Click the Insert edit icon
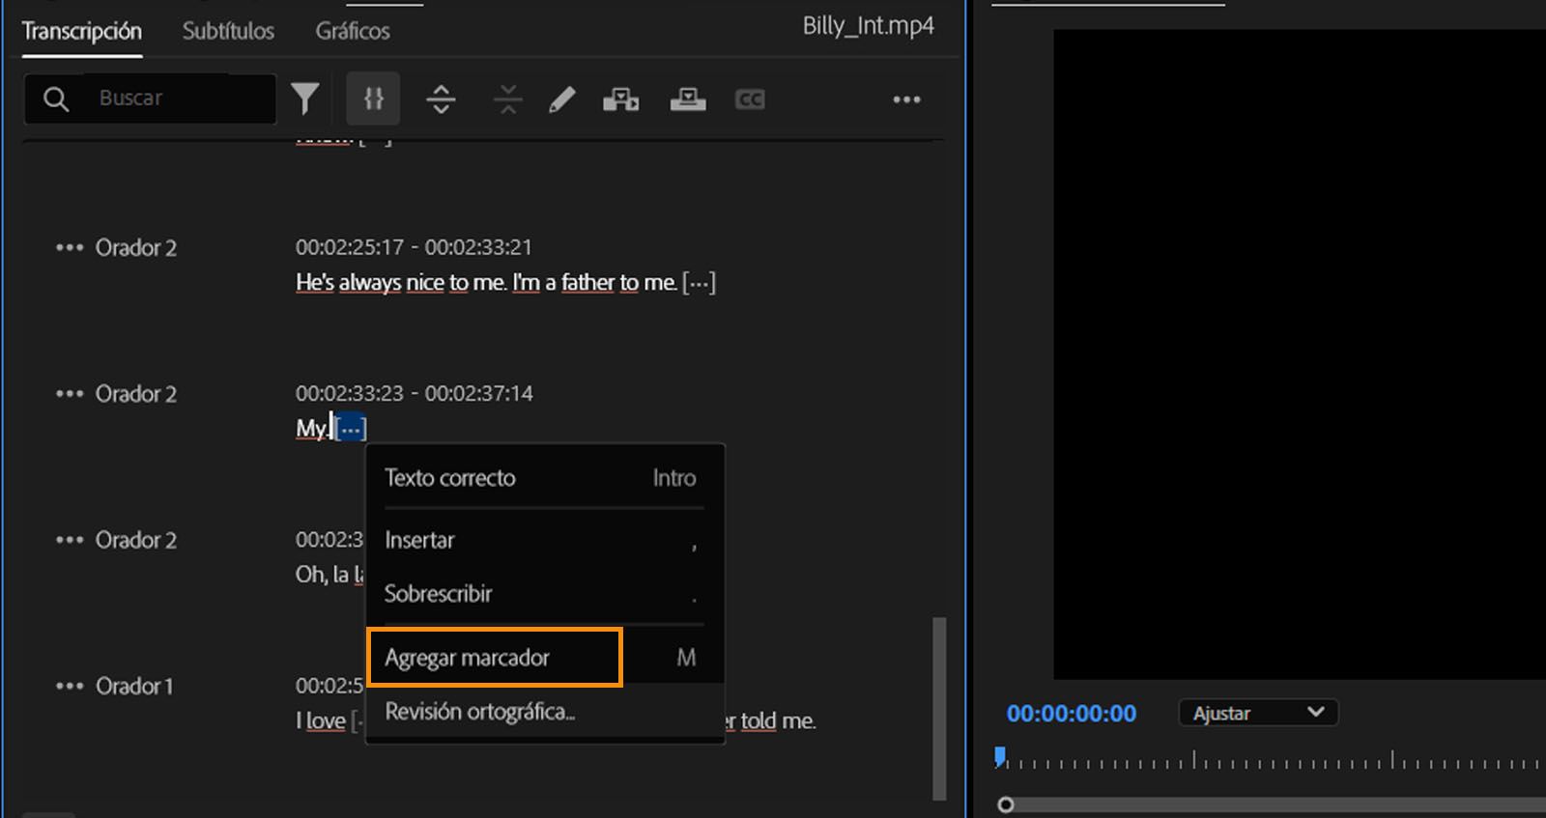This screenshot has height=818, width=1546. pos(621,99)
